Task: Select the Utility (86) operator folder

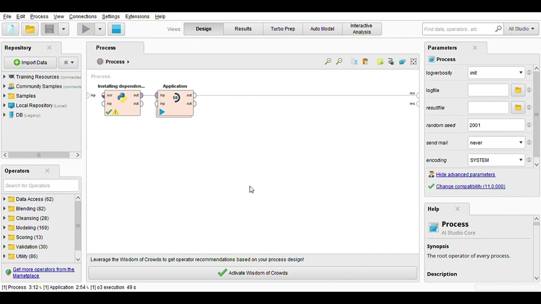Action: click(27, 256)
